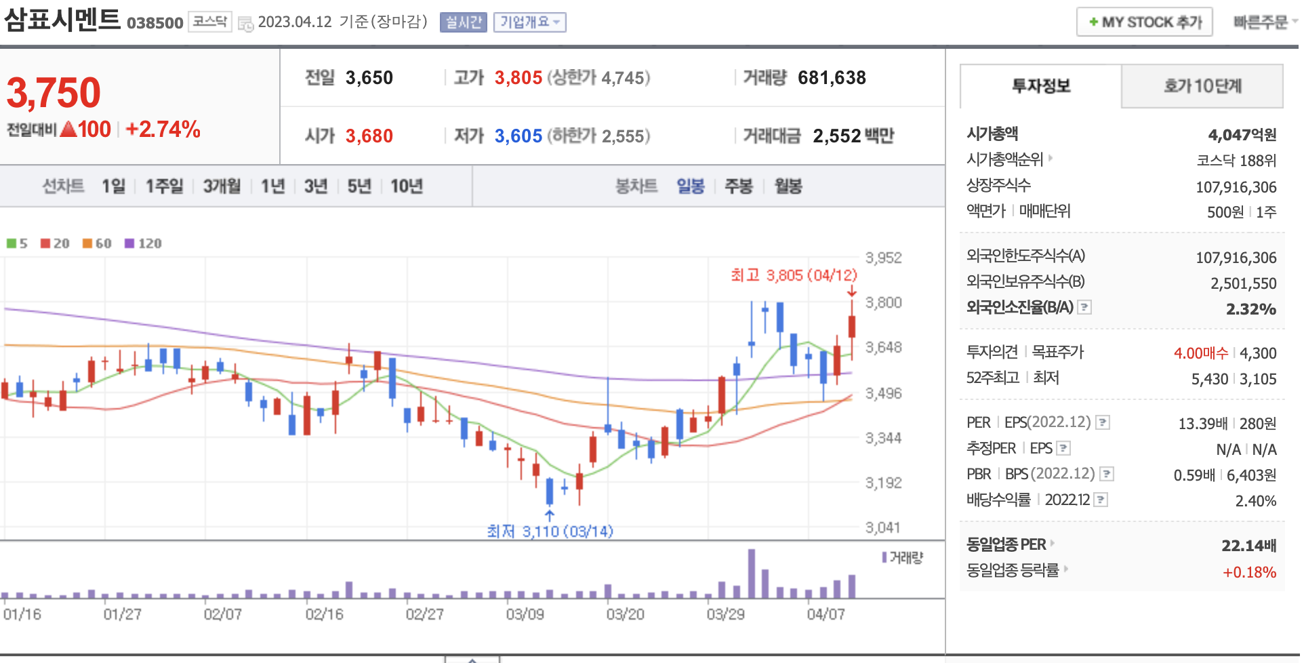Select the 1일 line chart period
1304x663 pixels.
point(113,186)
